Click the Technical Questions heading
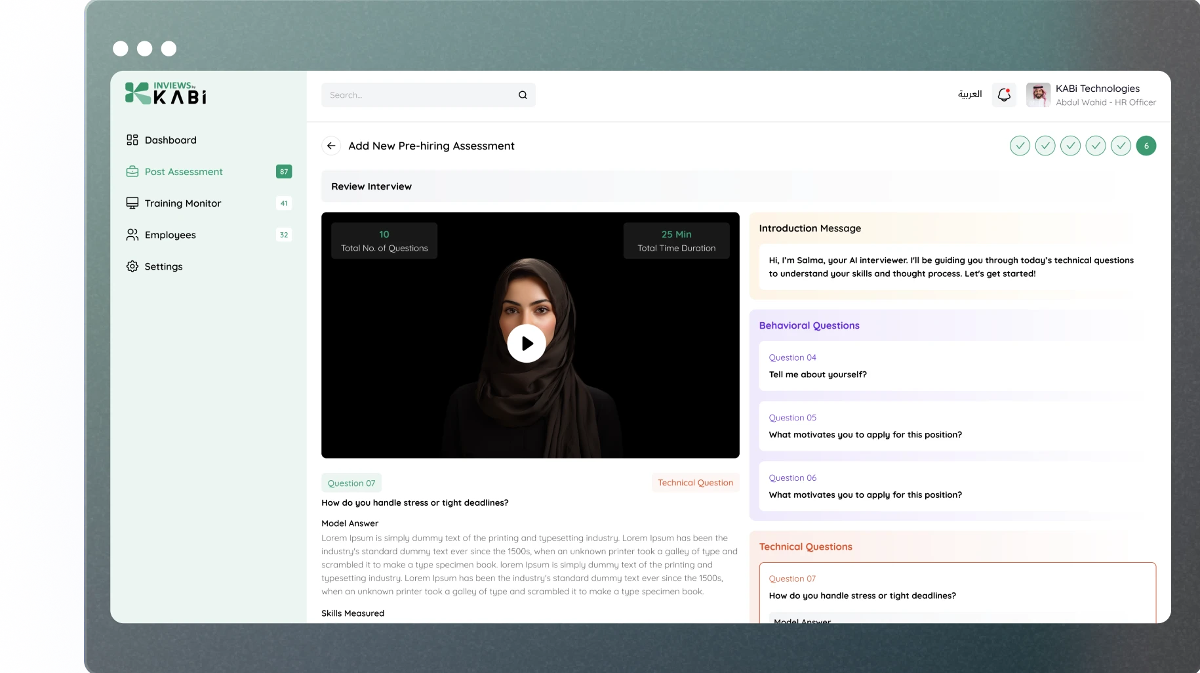Screen dimensions: 1200x673 coord(806,546)
